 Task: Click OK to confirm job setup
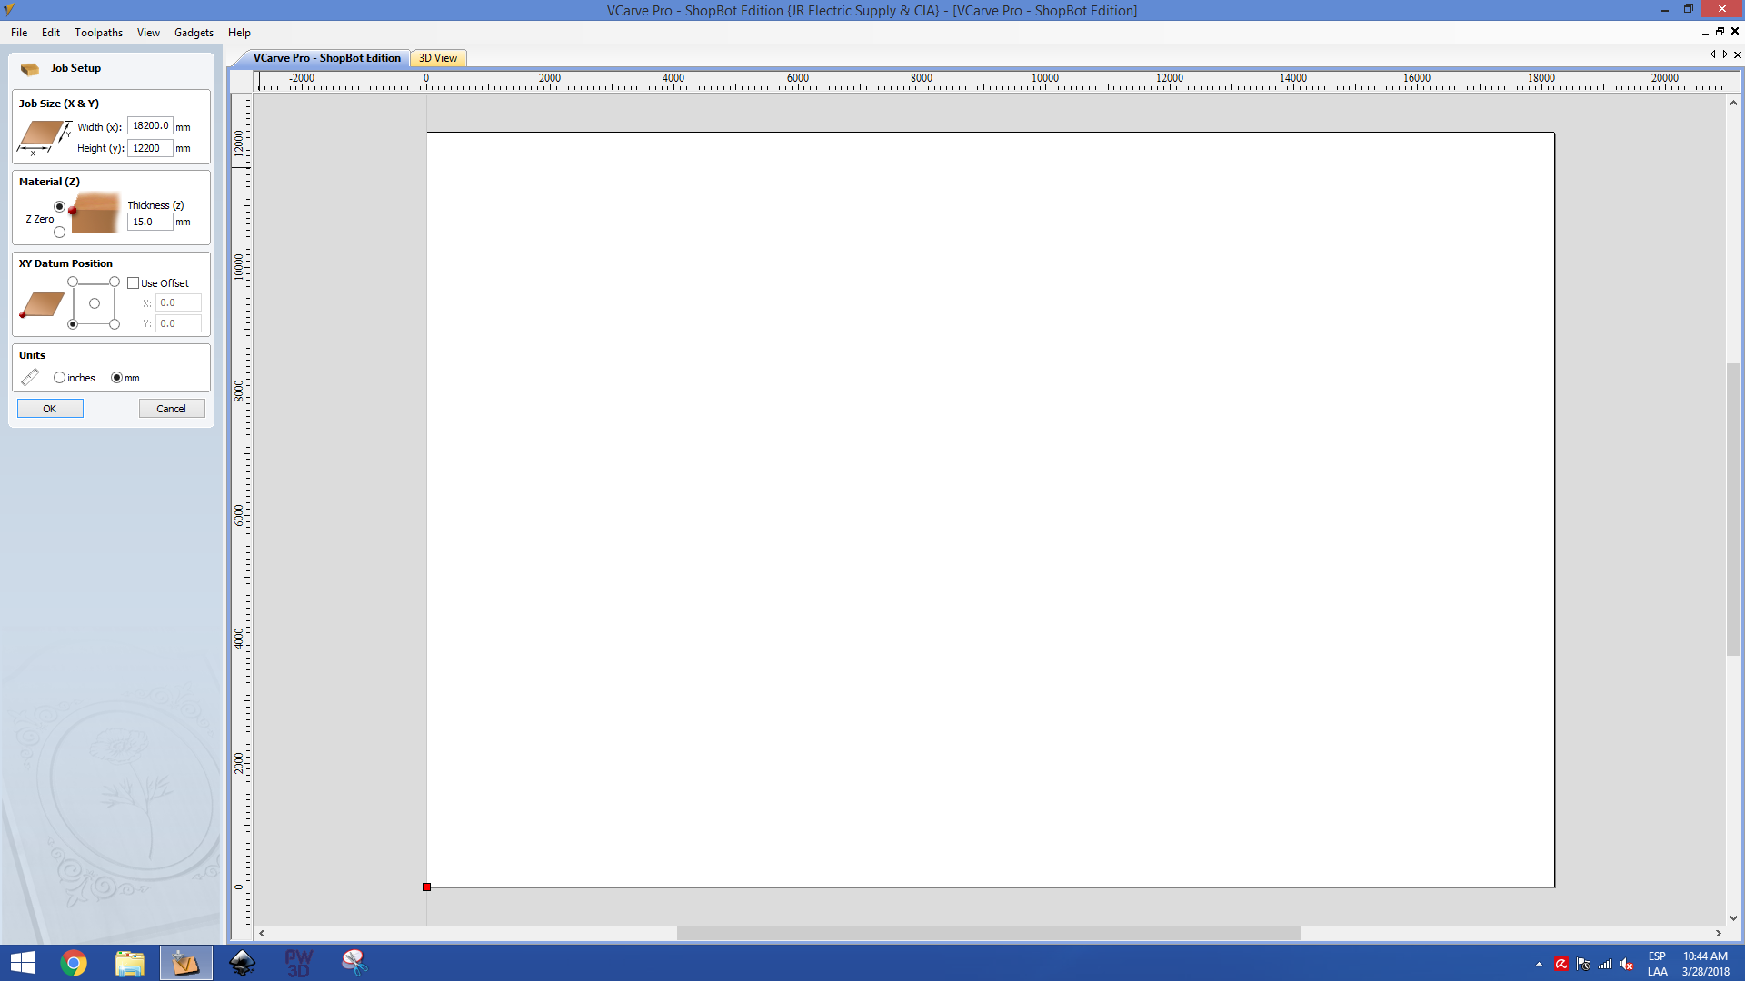[x=50, y=409]
